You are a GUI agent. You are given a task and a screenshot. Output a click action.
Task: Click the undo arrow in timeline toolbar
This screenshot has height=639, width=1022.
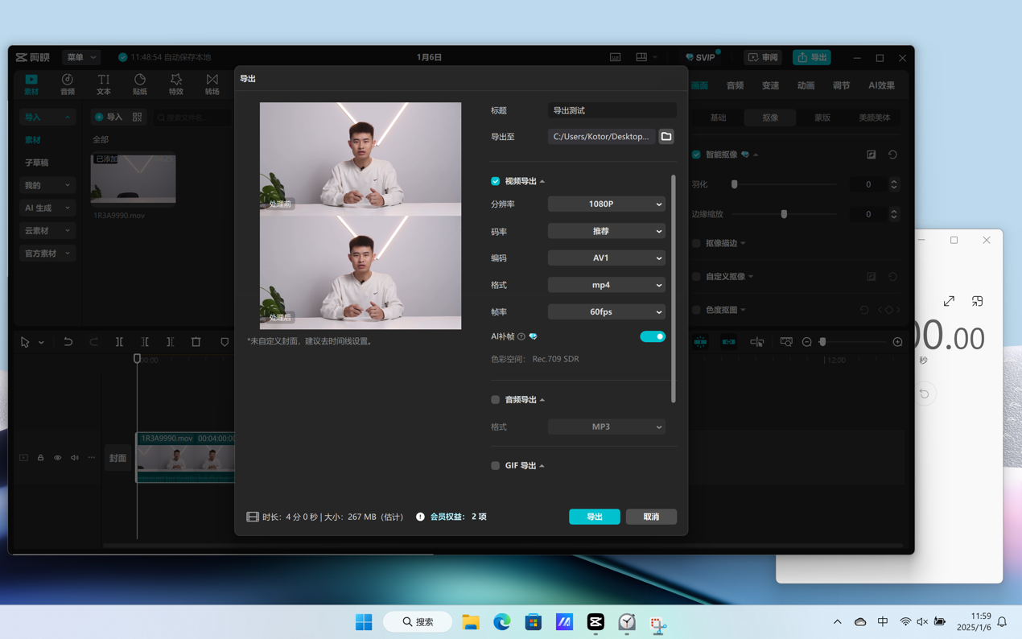pyautogui.click(x=68, y=342)
